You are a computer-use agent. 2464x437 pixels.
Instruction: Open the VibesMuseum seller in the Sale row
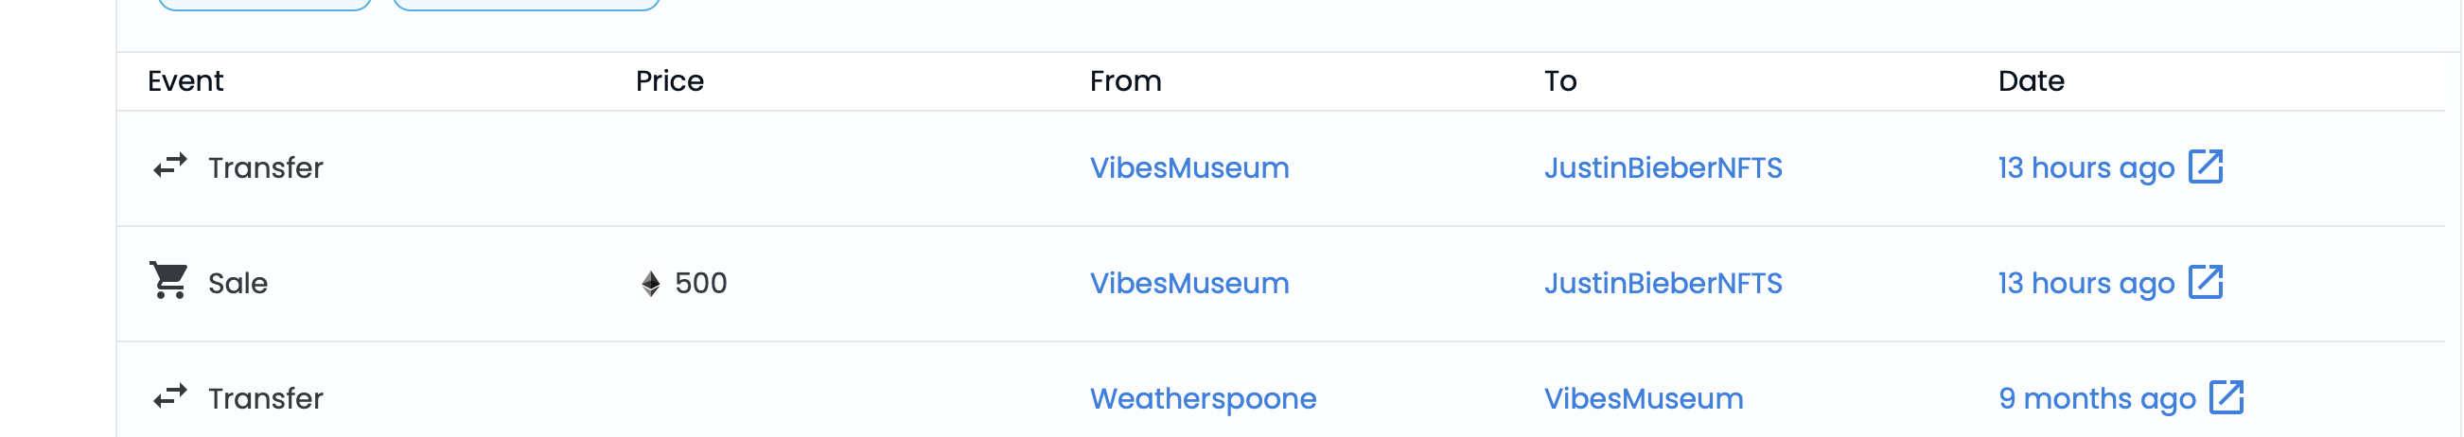(x=1189, y=284)
